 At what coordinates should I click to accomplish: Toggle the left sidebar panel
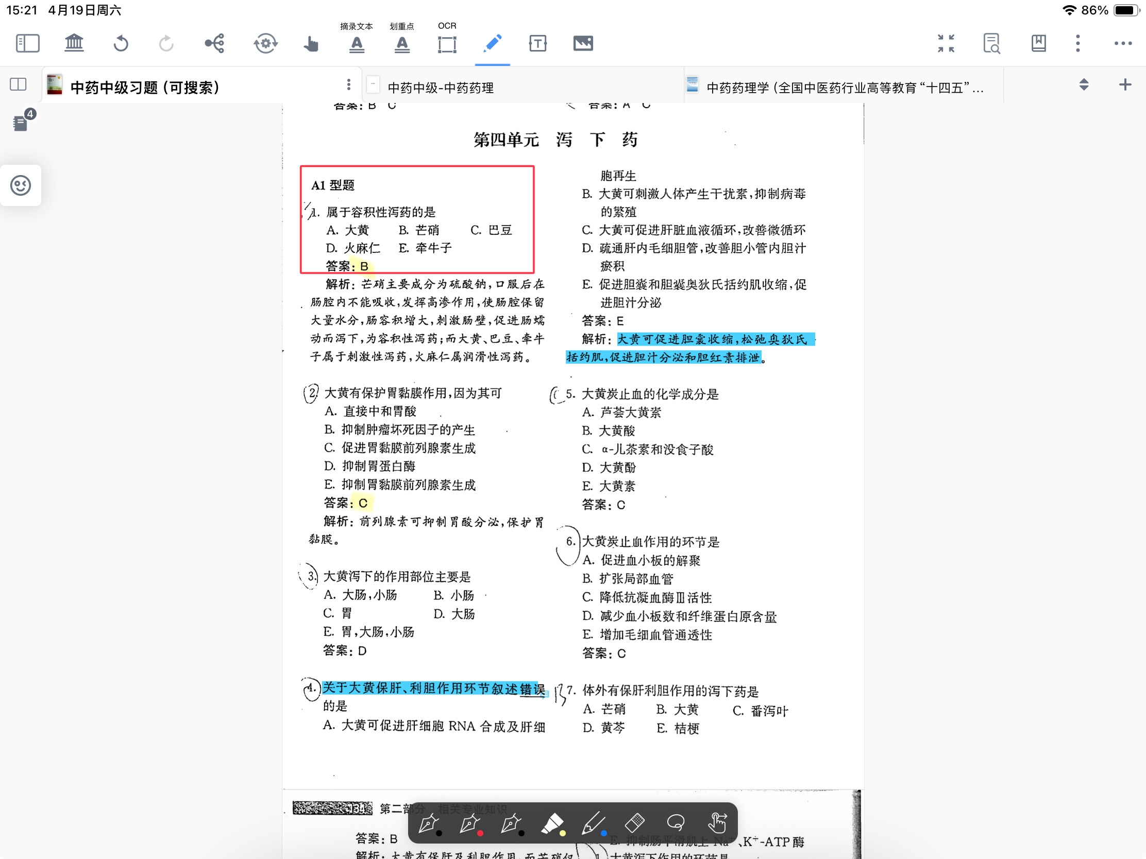click(28, 43)
